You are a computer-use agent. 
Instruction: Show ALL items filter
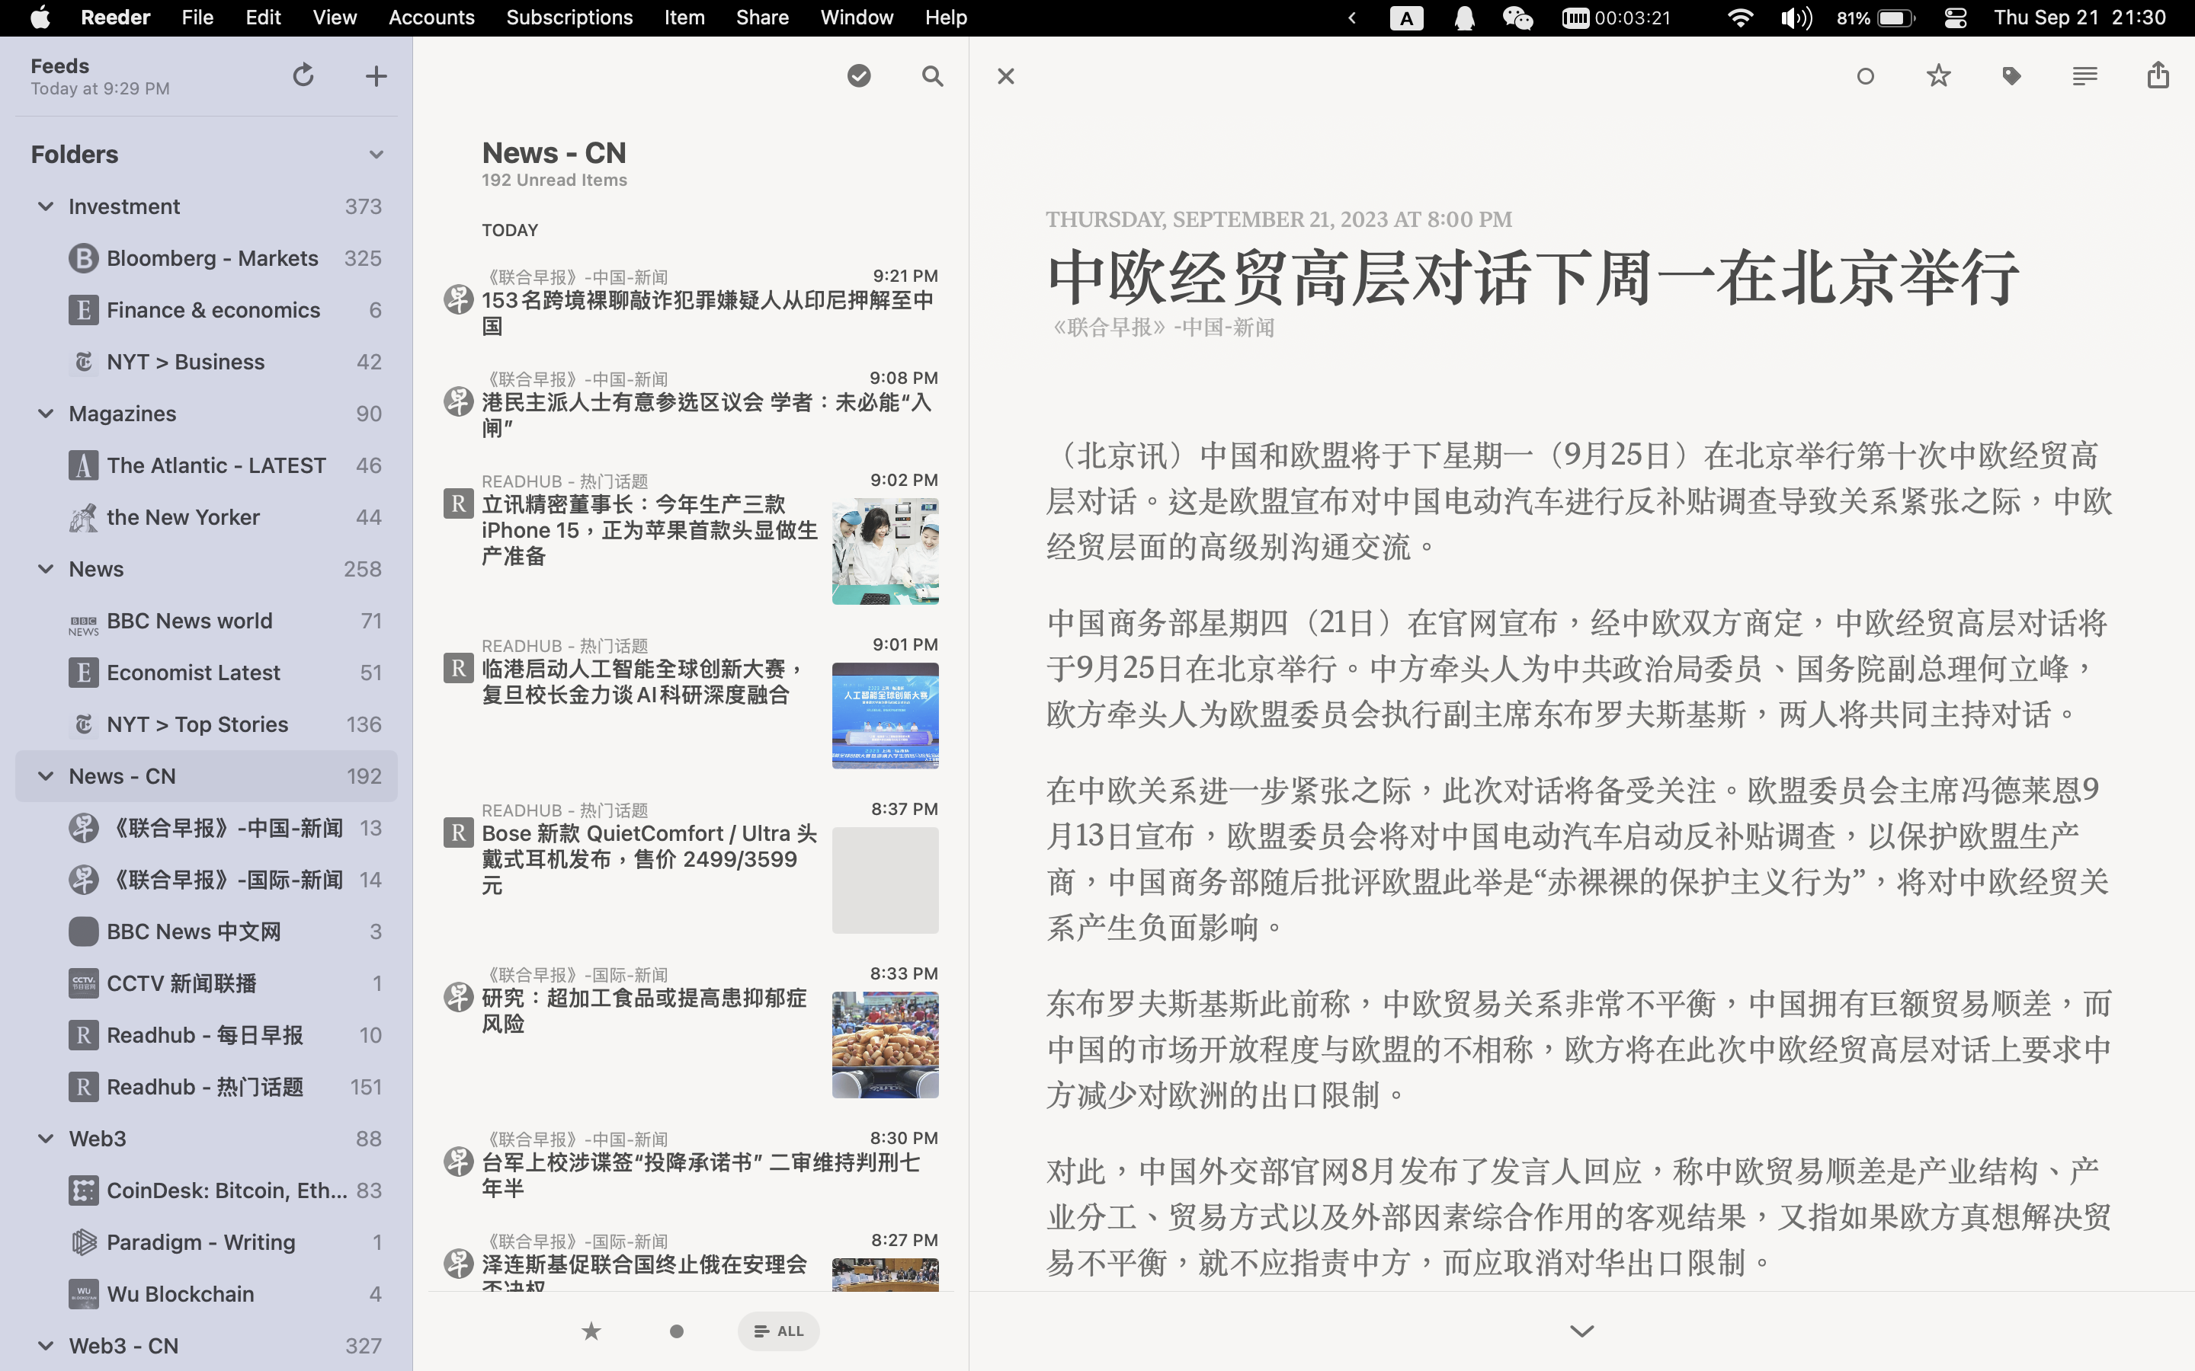click(x=778, y=1331)
